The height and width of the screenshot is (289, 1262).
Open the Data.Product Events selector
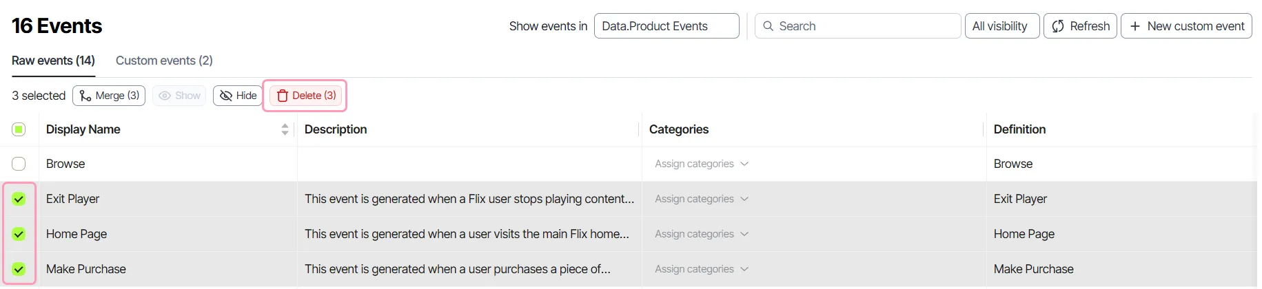[x=666, y=26]
